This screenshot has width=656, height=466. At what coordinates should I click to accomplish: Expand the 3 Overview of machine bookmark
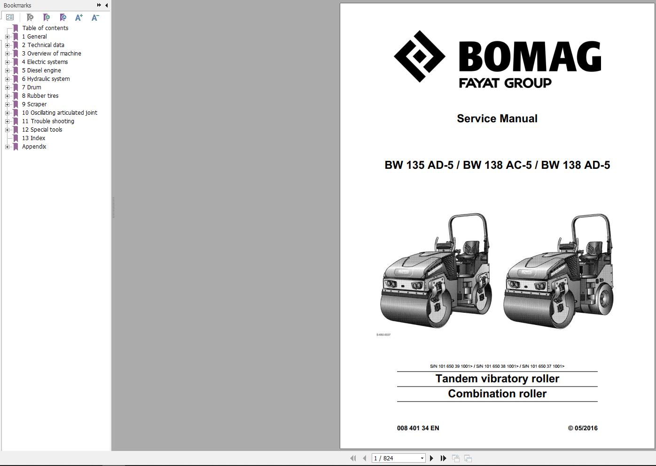(x=7, y=54)
